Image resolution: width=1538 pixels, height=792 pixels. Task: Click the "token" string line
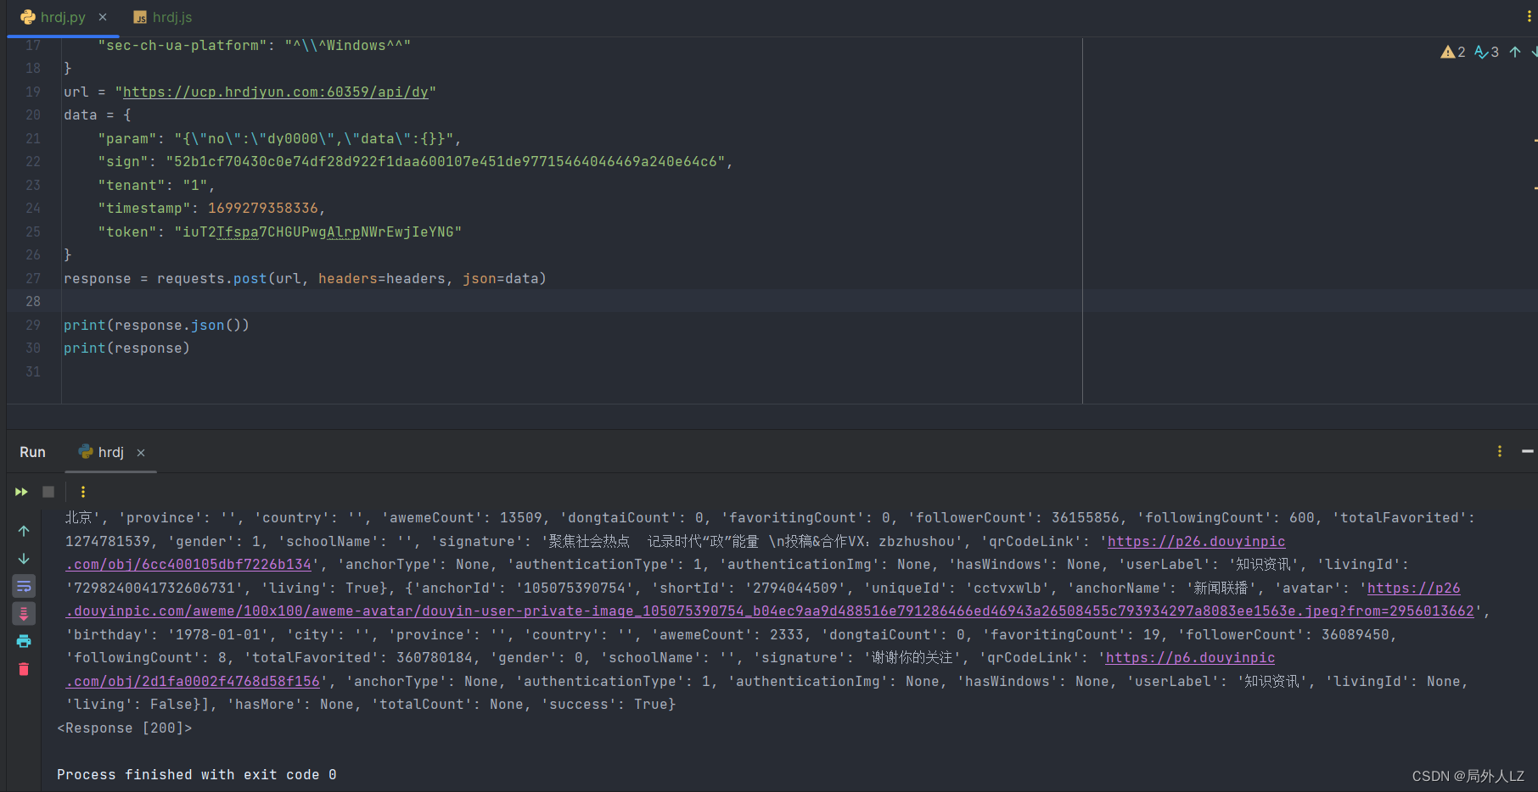(x=279, y=231)
